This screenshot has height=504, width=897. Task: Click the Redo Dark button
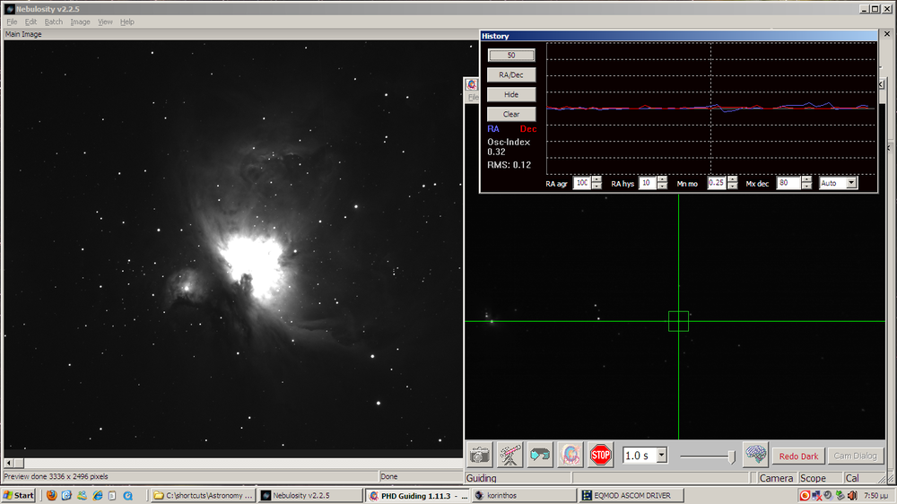coord(797,456)
